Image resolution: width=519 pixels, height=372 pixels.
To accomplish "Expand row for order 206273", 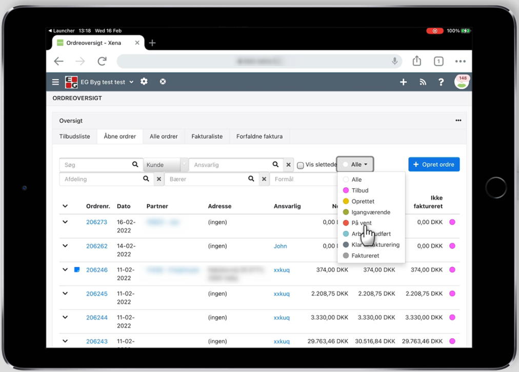I will (x=65, y=222).
